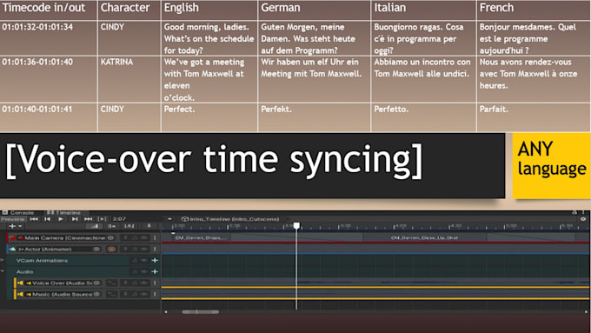Collapse the Audio track group

(3, 271)
